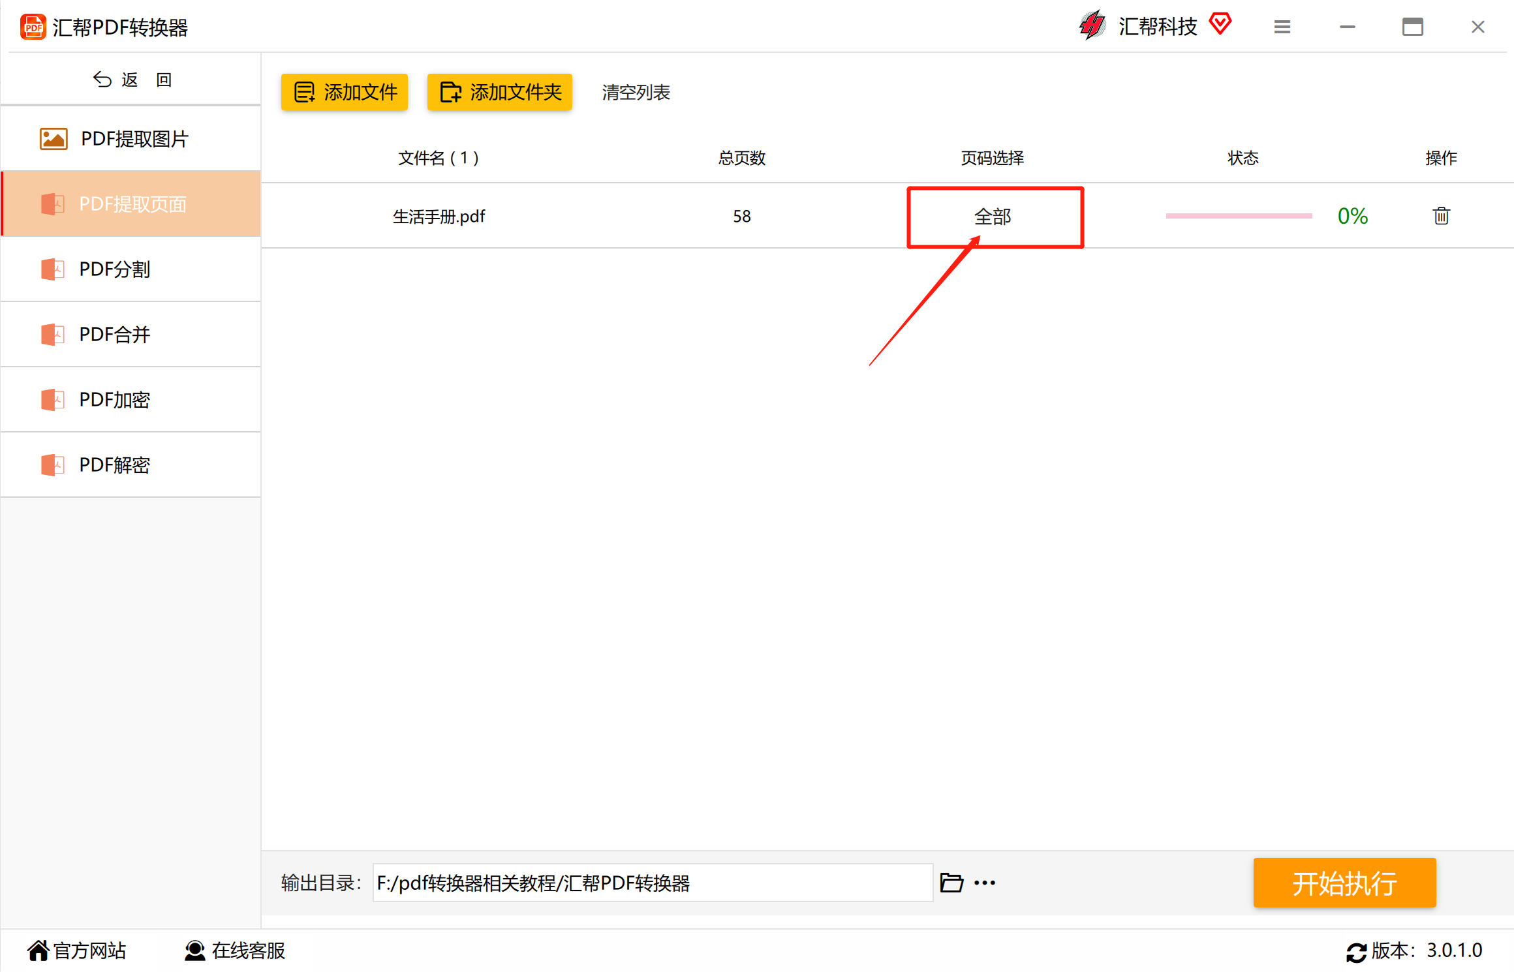
Task: Click the version refresh icon
Action: tap(1356, 952)
